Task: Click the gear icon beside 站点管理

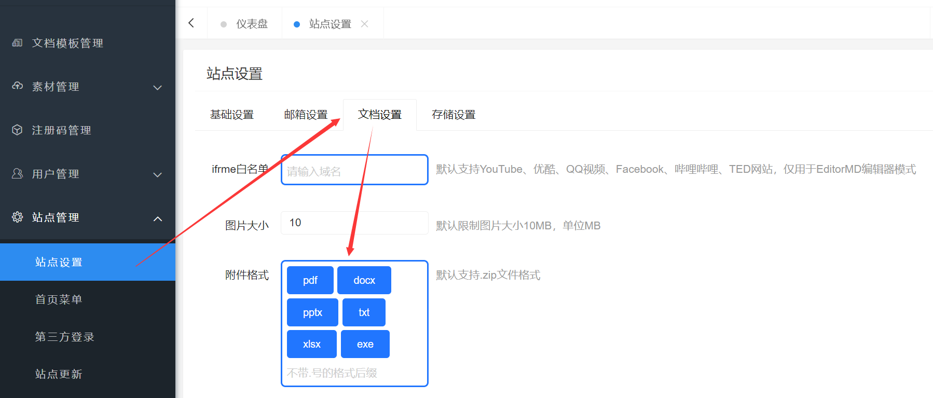Action: point(17,217)
